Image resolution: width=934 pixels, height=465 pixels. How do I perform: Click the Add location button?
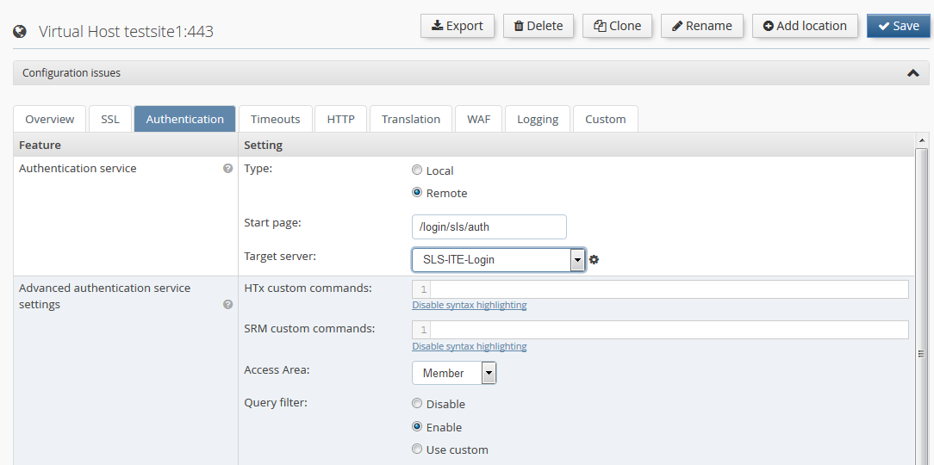[x=805, y=26]
